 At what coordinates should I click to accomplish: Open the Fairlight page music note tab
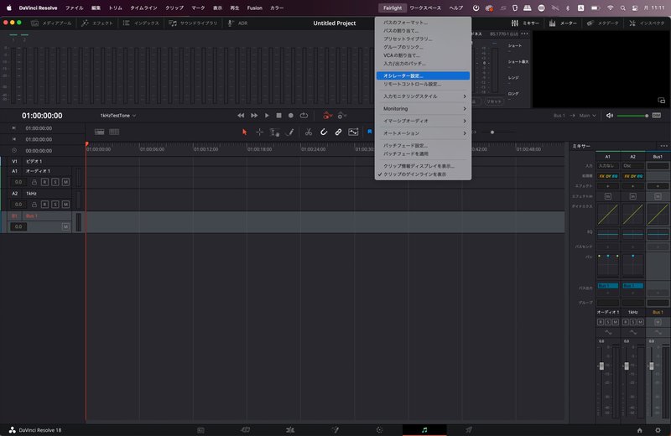[x=424, y=429]
